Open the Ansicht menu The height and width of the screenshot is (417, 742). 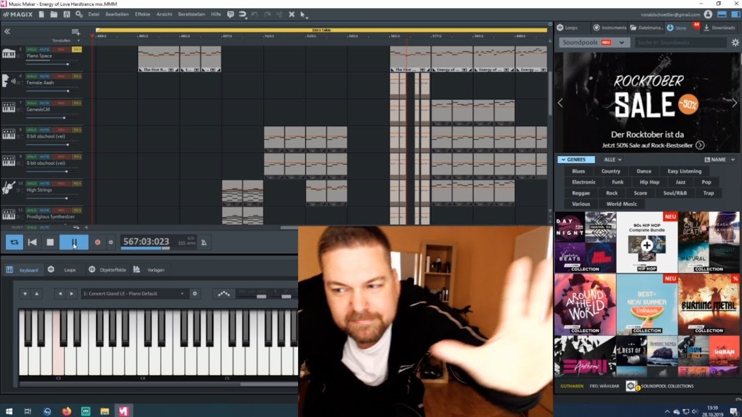pos(164,14)
